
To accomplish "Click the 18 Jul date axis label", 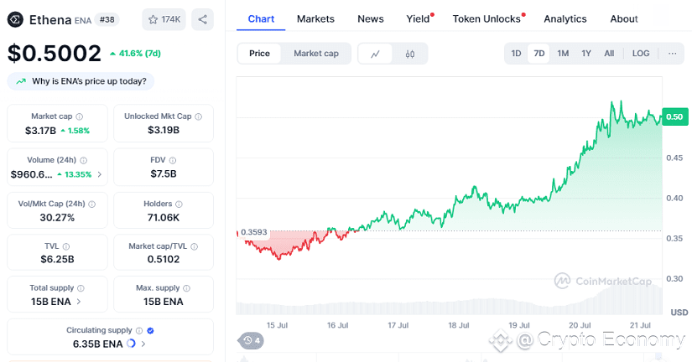I will 459,325.
